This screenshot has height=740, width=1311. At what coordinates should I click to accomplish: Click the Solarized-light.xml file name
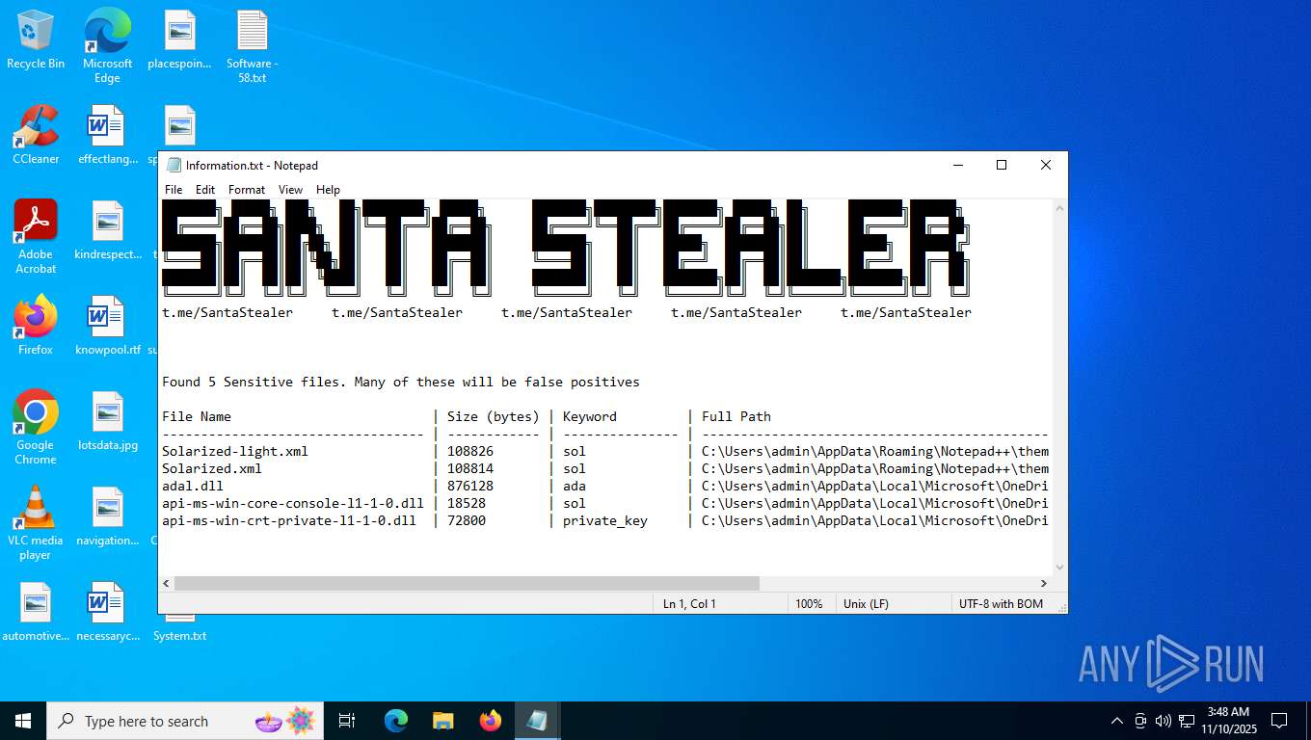click(x=235, y=451)
